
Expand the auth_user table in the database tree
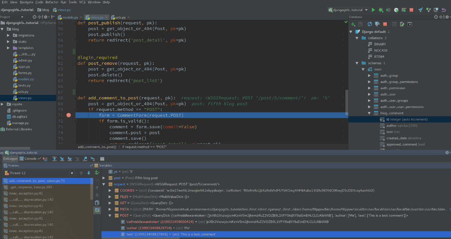(x=369, y=94)
